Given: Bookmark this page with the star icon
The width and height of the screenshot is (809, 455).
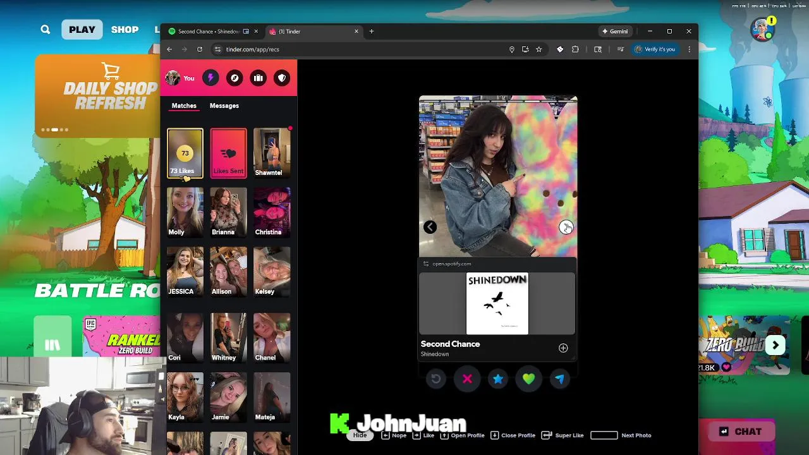Looking at the screenshot, I should pos(538,49).
